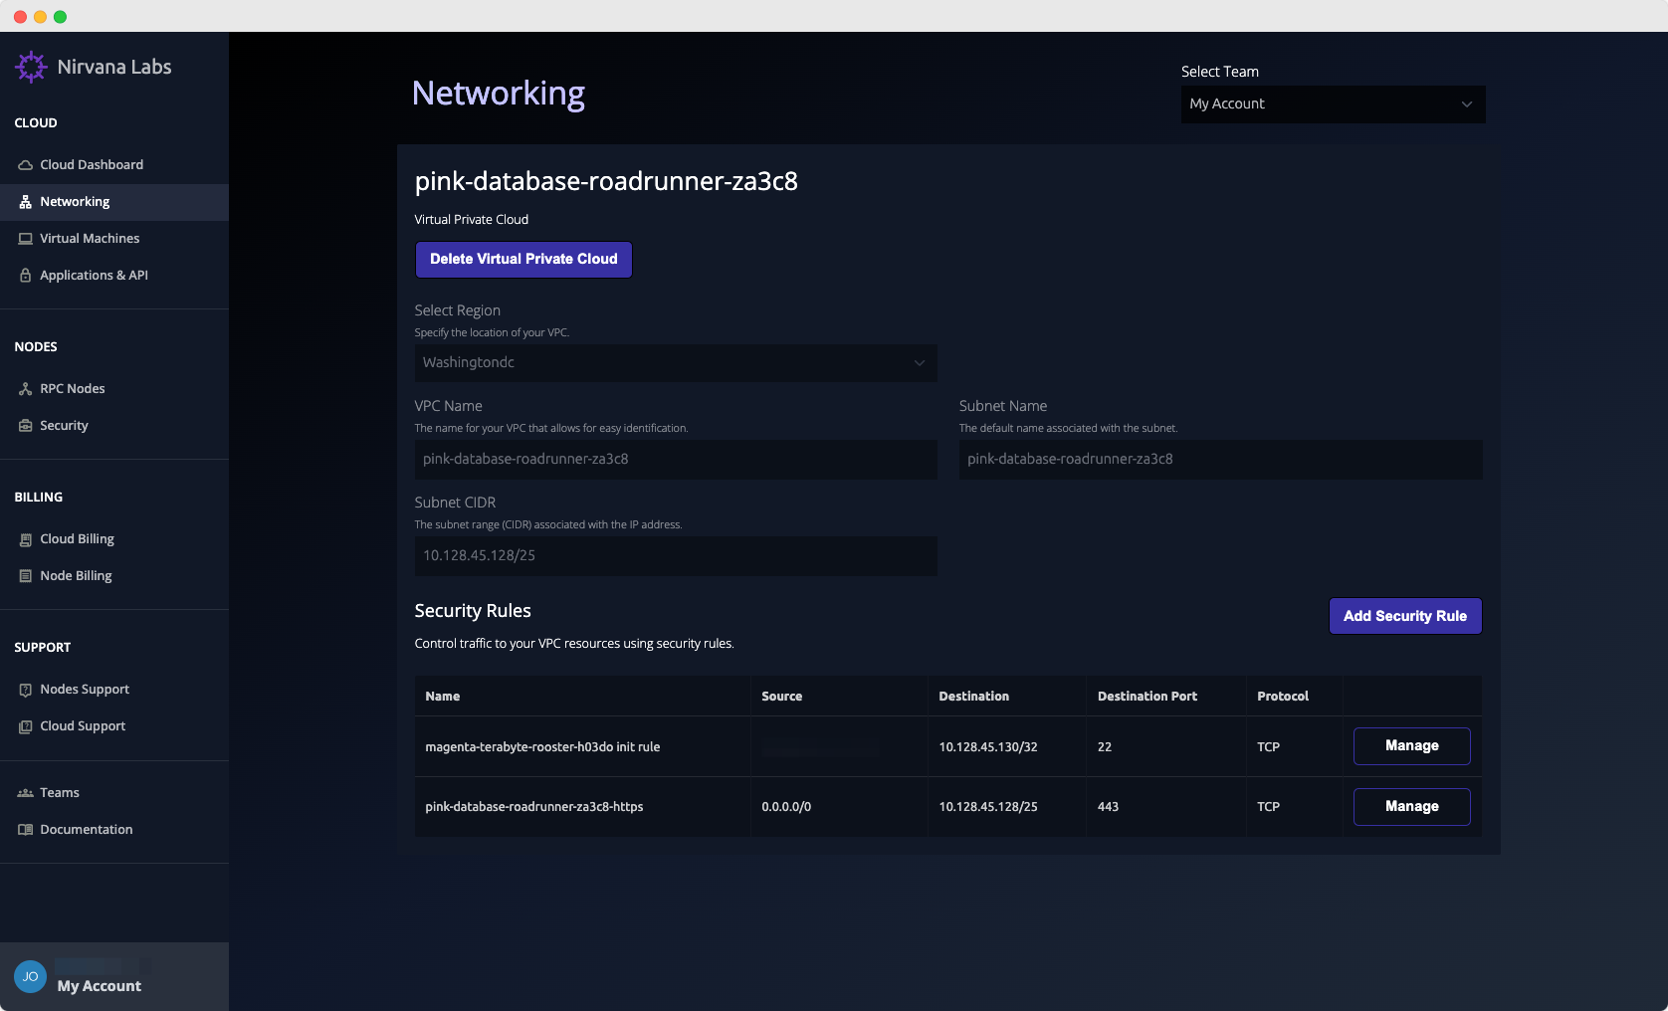Click the Cloud Support sidebar item
The width and height of the screenshot is (1668, 1011).
pyautogui.click(x=114, y=726)
